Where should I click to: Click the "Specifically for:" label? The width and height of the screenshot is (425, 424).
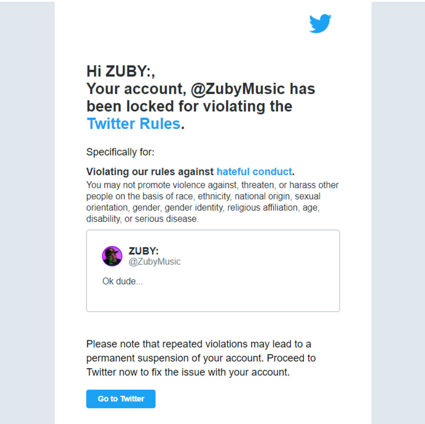click(120, 152)
